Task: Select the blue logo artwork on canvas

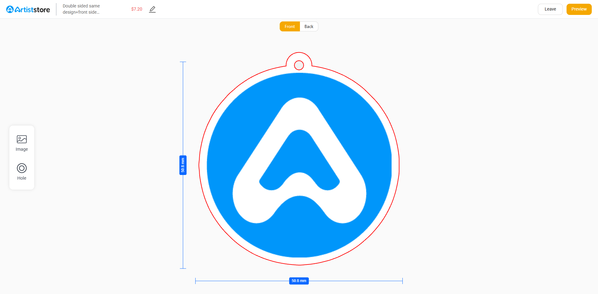Action: coord(299,165)
